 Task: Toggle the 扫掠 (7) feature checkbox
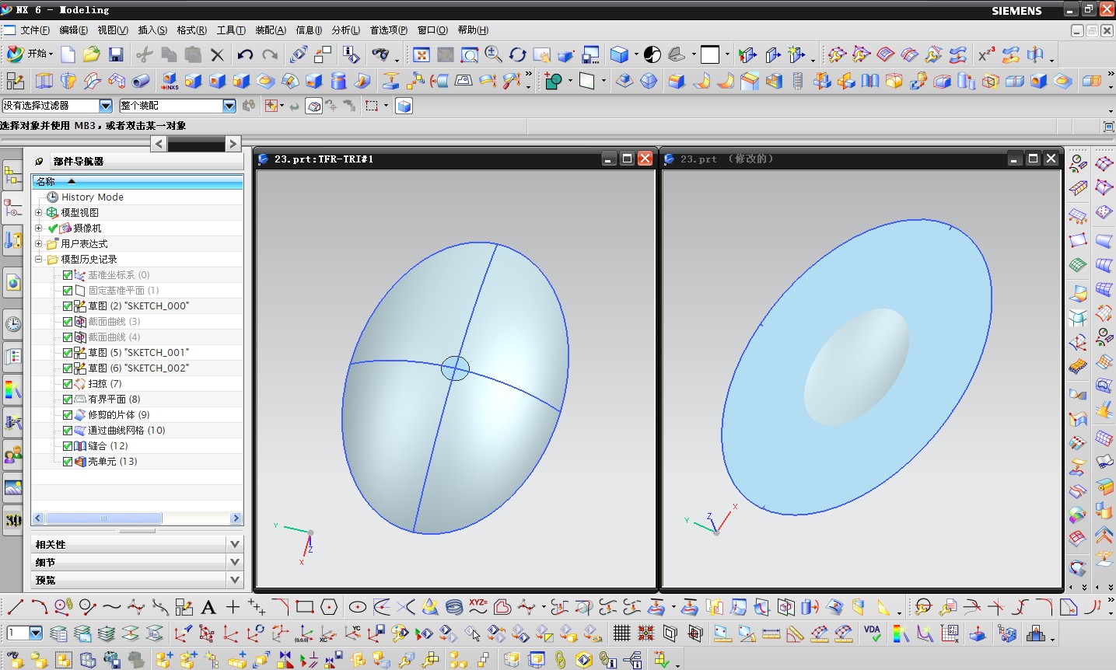(68, 384)
